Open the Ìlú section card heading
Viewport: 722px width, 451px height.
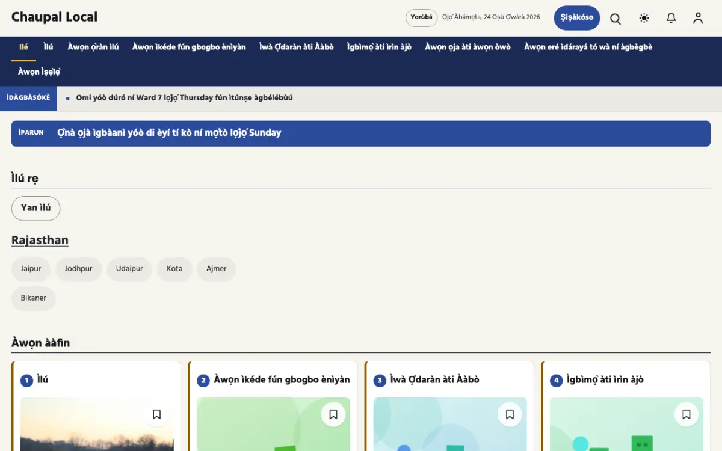[x=43, y=380]
